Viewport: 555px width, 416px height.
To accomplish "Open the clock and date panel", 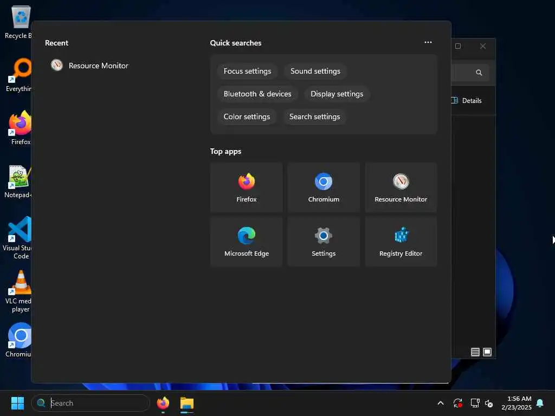I will 517,403.
